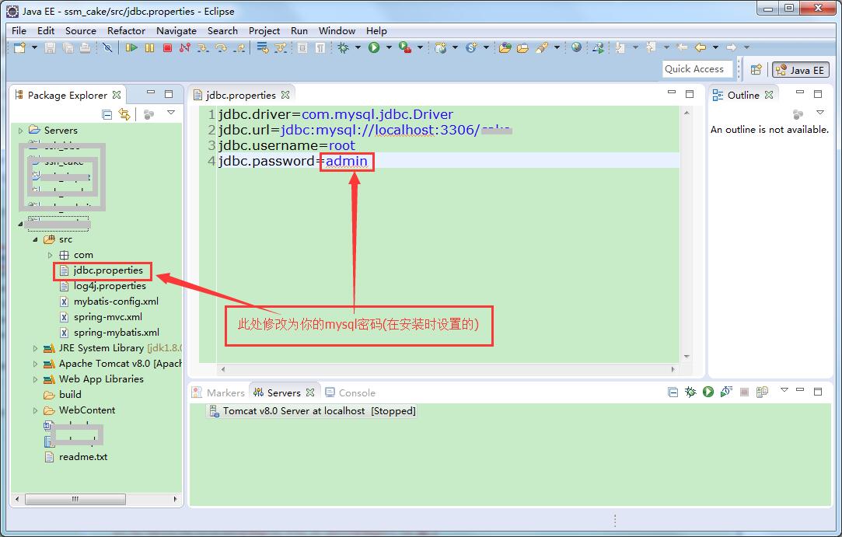Open the Debug dropdown arrow in main toolbar

(358, 47)
